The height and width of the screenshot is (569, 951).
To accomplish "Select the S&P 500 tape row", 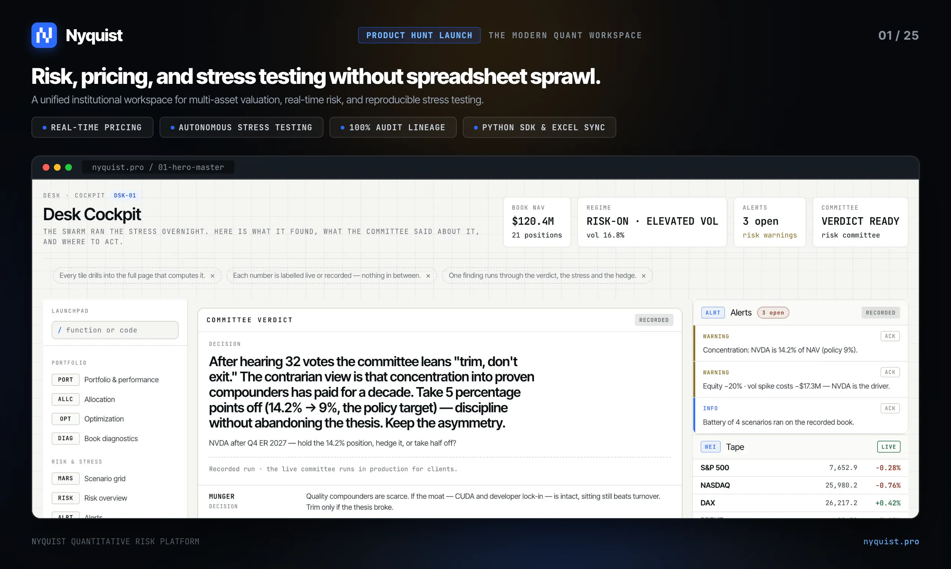I will [x=800, y=468].
